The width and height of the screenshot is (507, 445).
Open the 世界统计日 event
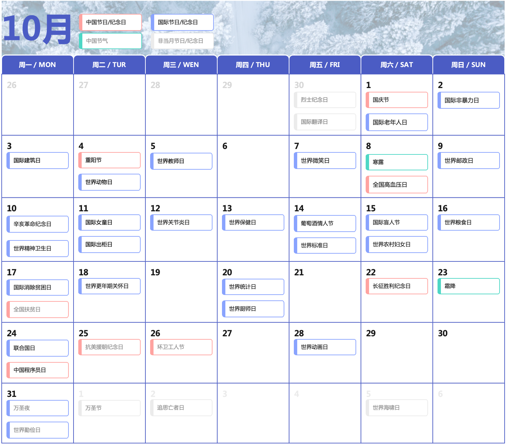point(253,287)
